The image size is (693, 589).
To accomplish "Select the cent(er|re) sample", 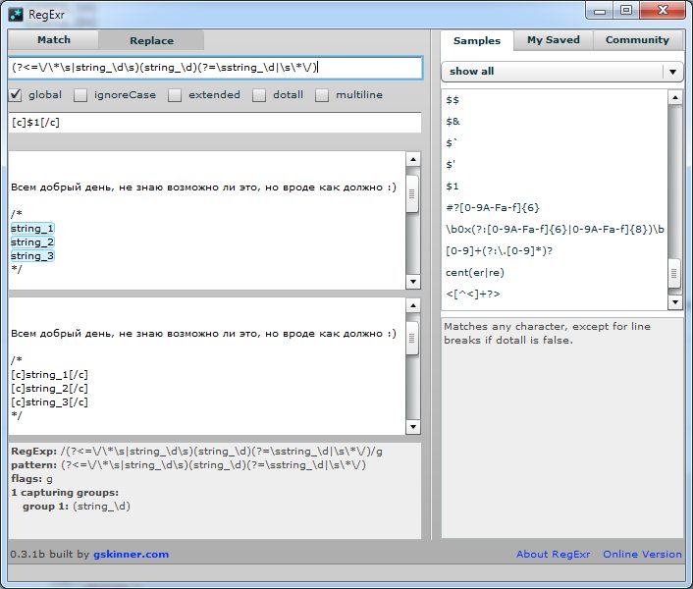I will (475, 273).
